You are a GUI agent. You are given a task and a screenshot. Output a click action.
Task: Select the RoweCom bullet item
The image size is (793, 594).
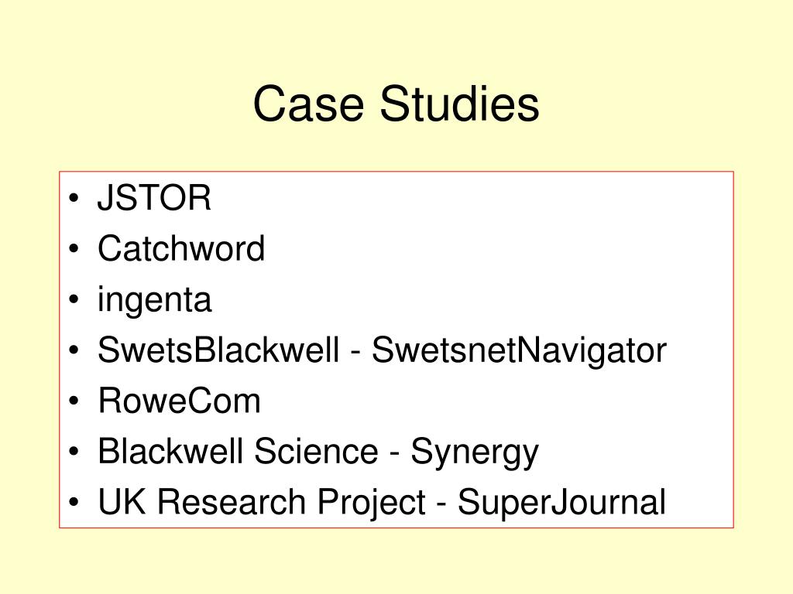coord(179,401)
